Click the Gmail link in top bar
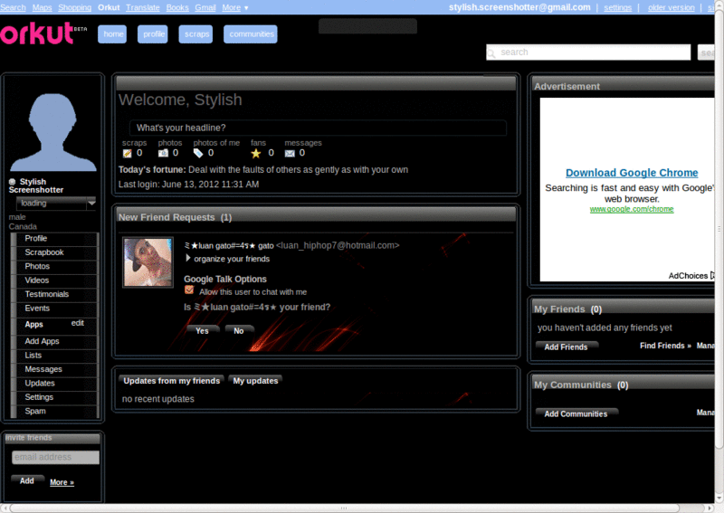This screenshot has width=724, height=513. coord(205,7)
